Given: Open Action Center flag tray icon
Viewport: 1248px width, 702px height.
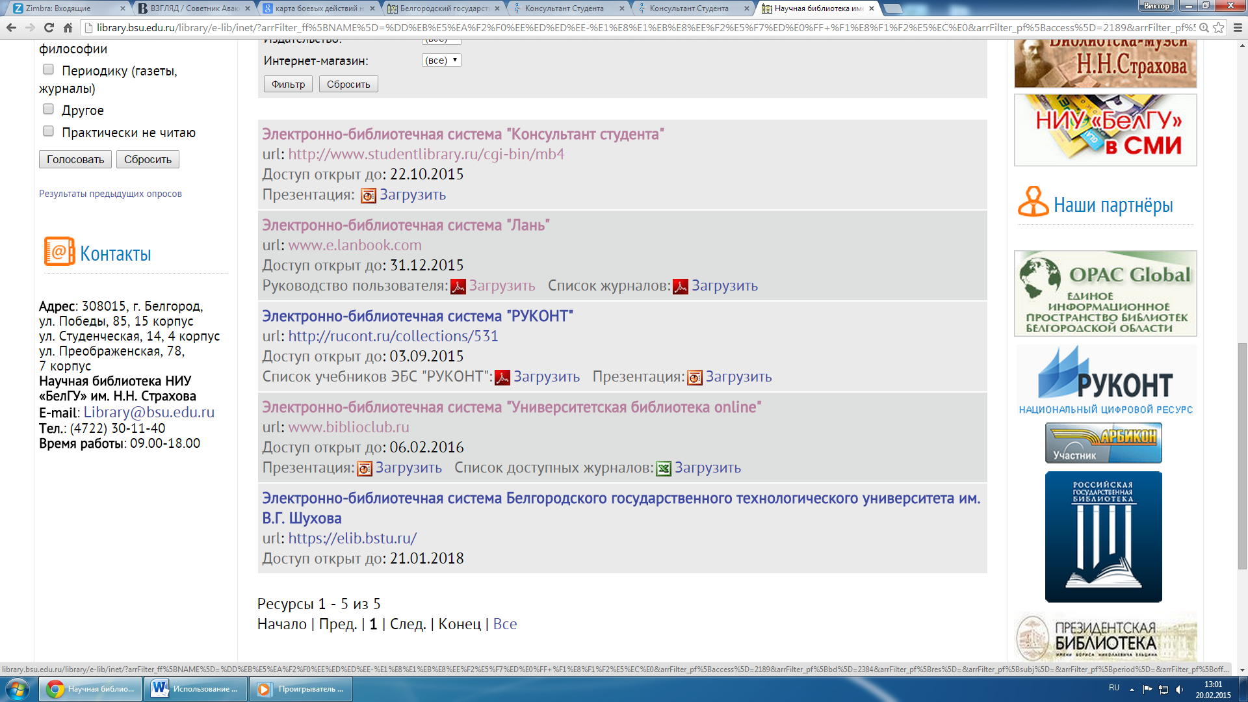Looking at the screenshot, I should [1147, 690].
